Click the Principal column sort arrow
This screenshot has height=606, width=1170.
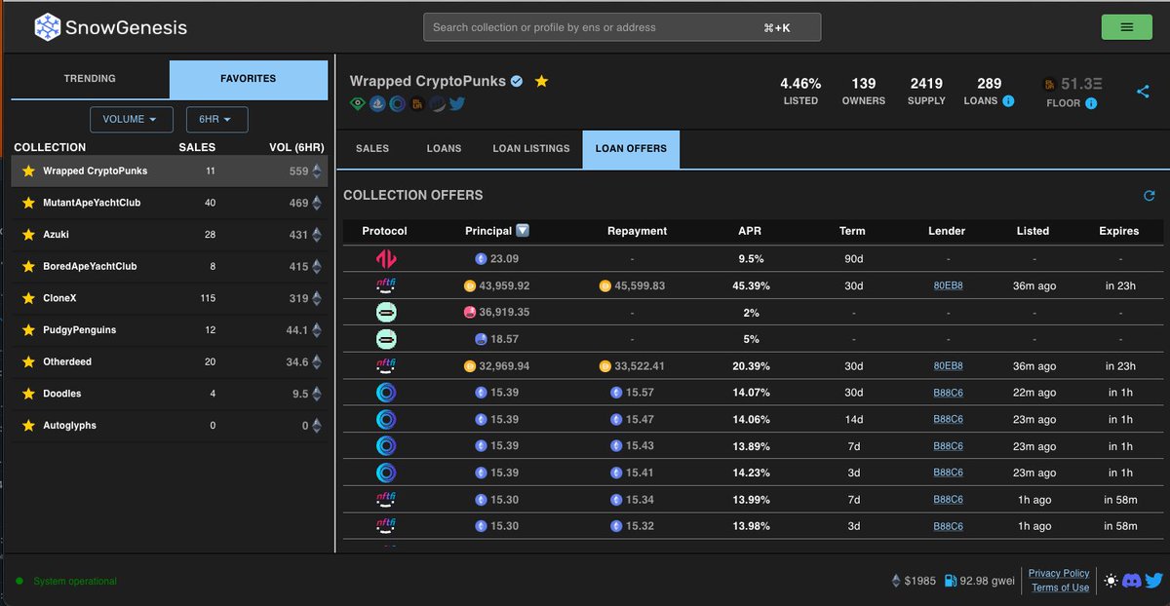pos(523,231)
